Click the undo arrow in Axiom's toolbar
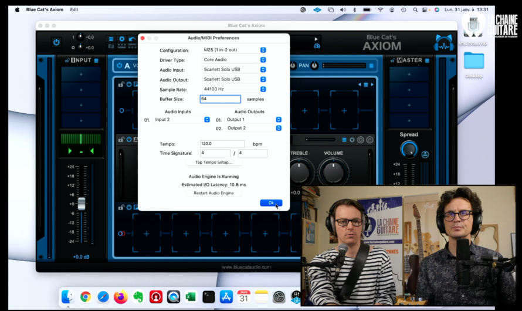Viewport: 522px width, 311px height. tap(132, 39)
